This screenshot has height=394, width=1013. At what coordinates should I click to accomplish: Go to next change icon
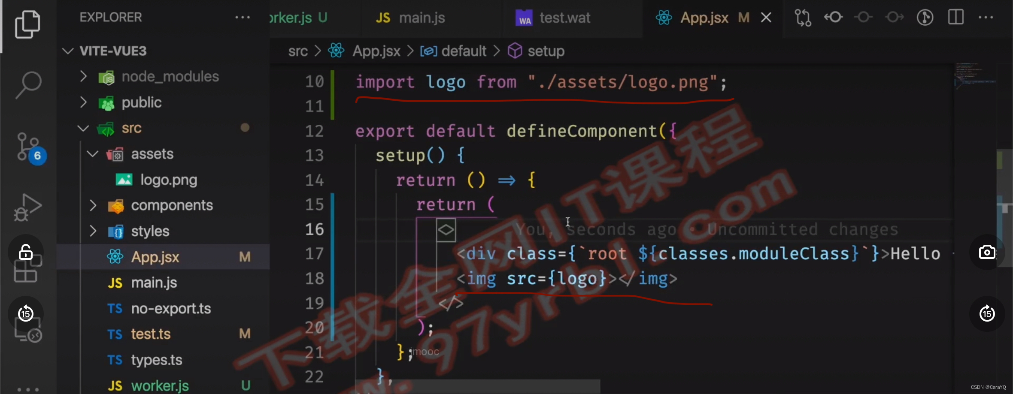[895, 18]
